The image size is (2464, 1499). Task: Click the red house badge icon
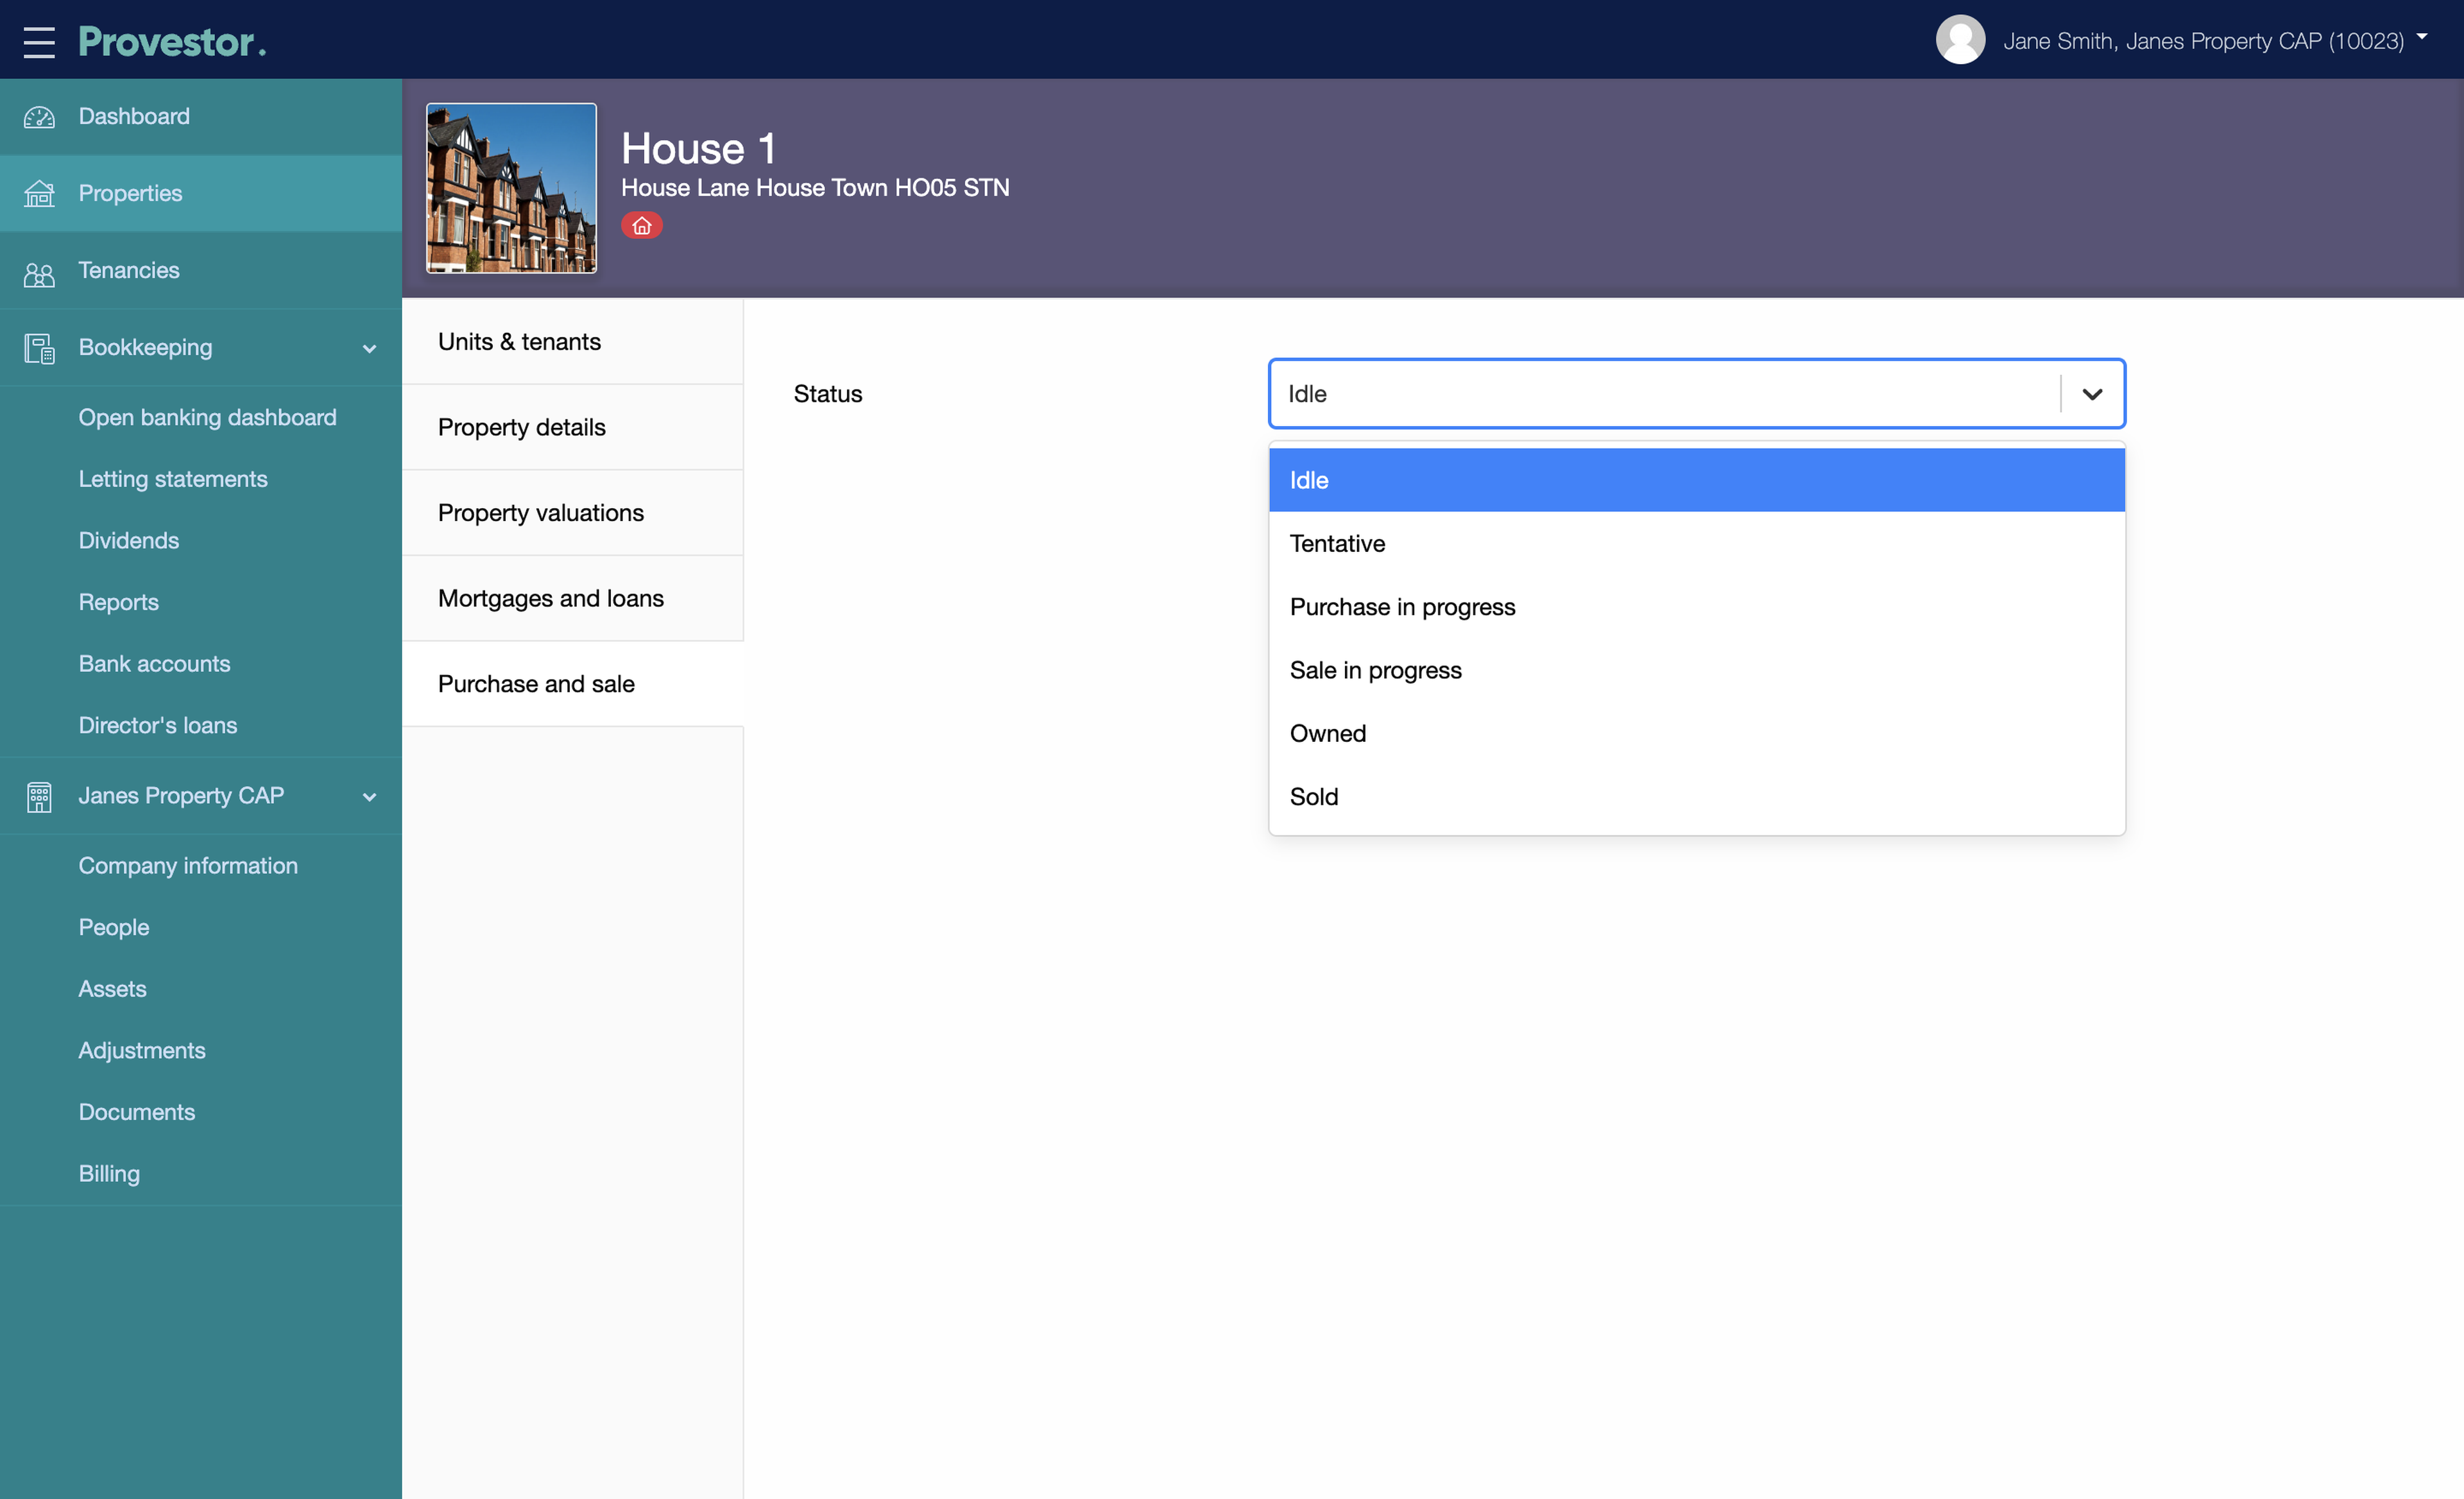click(641, 226)
